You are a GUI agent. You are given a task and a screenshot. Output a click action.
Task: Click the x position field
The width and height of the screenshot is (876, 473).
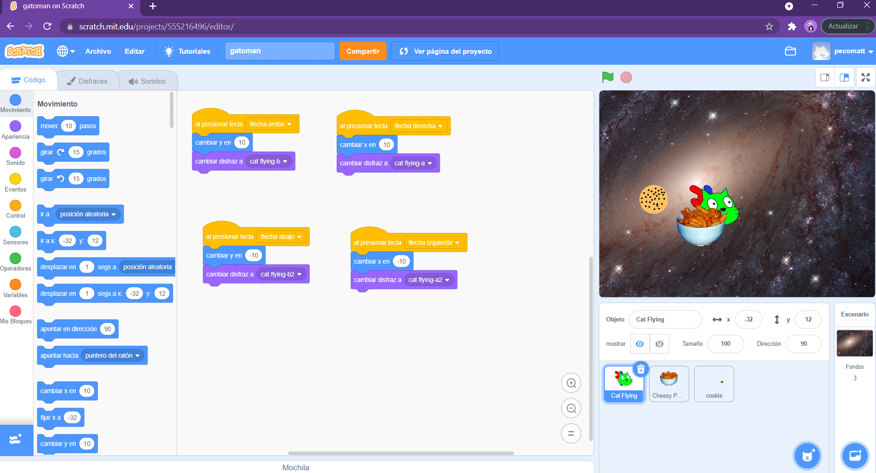pyautogui.click(x=749, y=320)
